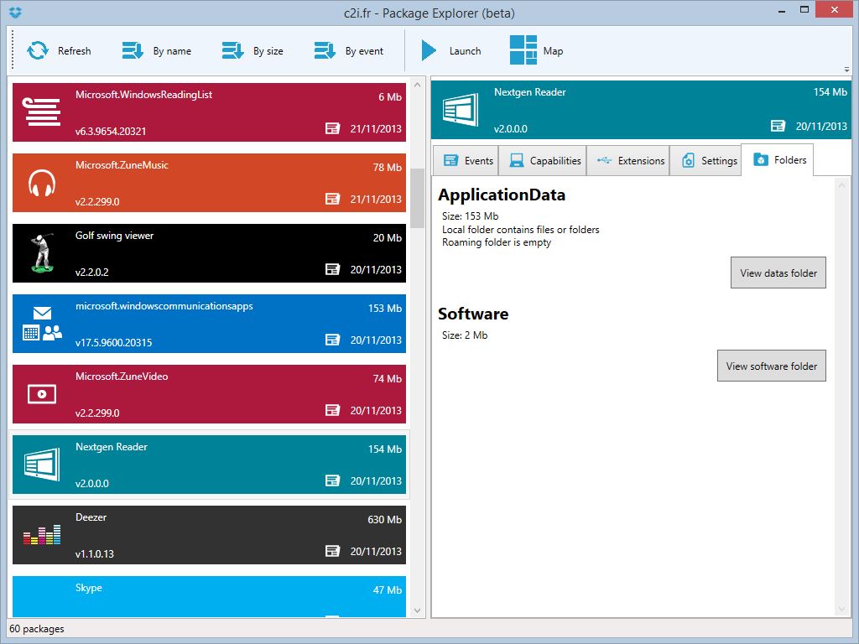This screenshot has height=644, width=859.
Task: Click version v6.3.9654.20321 text
Action: (x=111, y=132)
